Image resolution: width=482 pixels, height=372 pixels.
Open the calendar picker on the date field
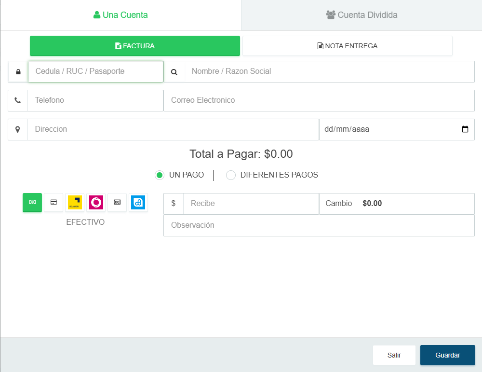coord(465,129)
